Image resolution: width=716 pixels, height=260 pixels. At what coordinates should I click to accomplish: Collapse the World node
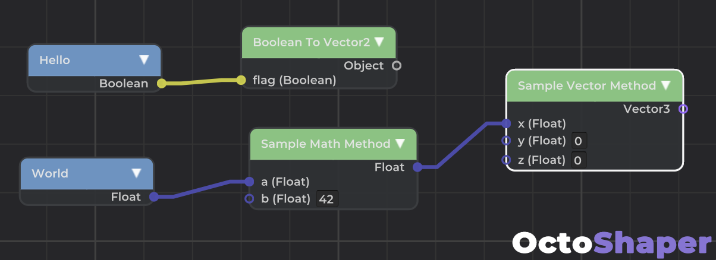136,173
